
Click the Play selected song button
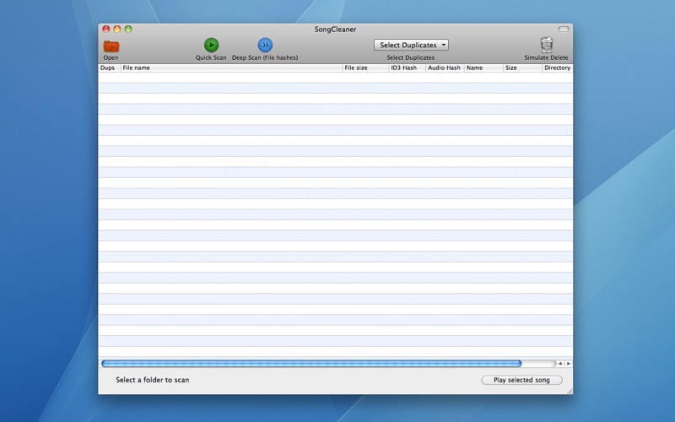(x=521, y=380)
